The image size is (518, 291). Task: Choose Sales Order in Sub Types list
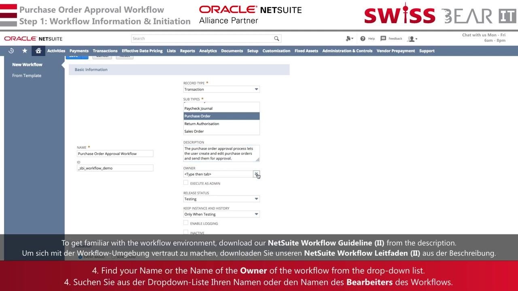click(221, 131)
